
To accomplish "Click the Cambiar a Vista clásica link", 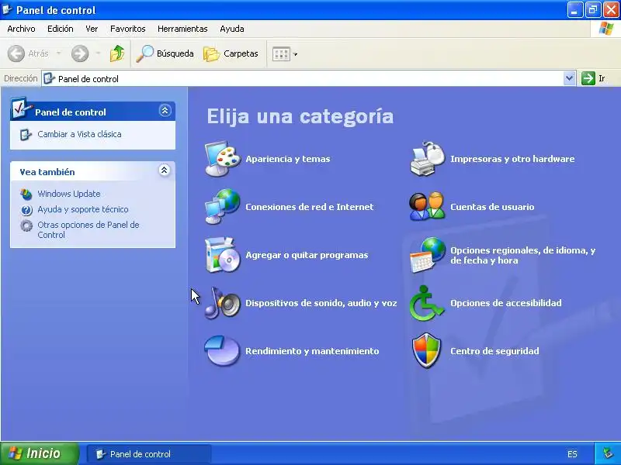I will [x=79, y=134].
